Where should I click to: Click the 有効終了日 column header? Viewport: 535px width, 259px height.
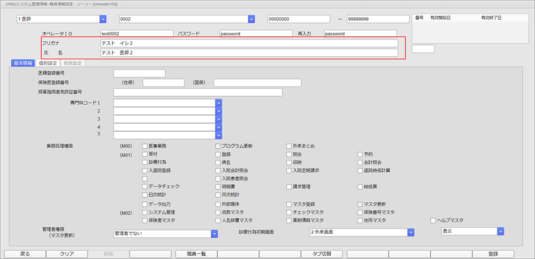click(491, 18)
